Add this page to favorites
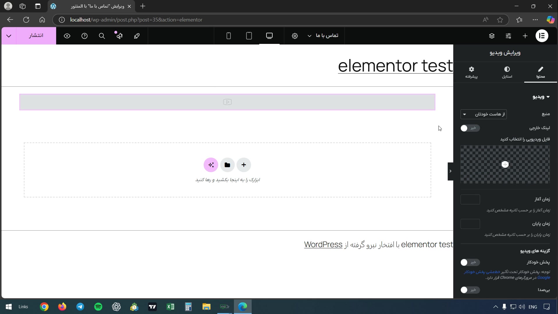The width and height of the screenshot is (558, 314). pos(500,20)
